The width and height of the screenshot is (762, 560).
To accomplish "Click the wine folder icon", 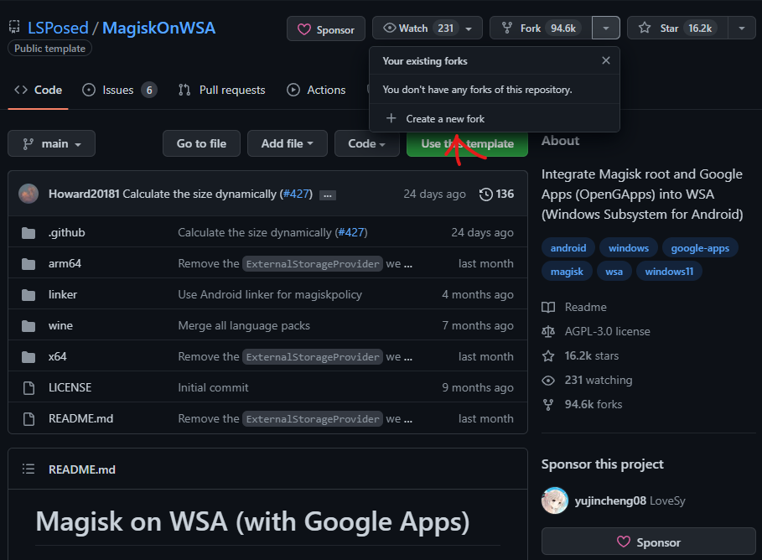I will pyautogui.click(x=29, y=326).
